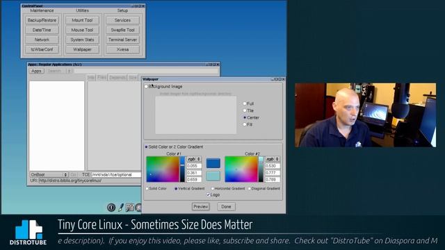Pick a hue in the Color #1 picker square
445x250 pixels.
pos(163,169)
